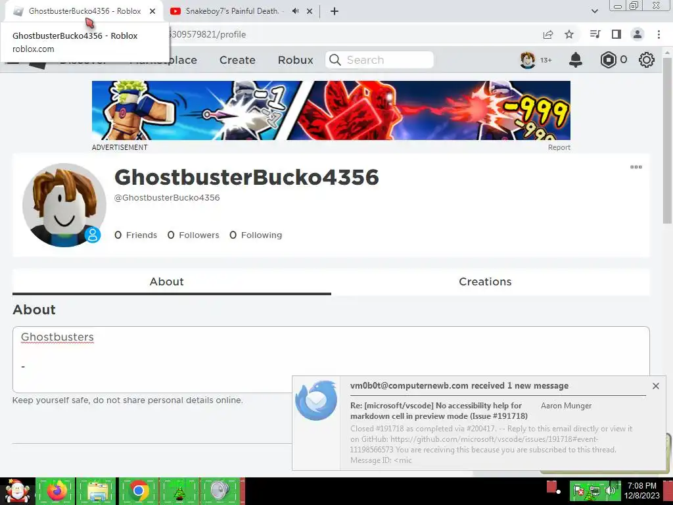
Task: Open File Explorer folder on the taskbar
Action: click(x=97, y=491)
